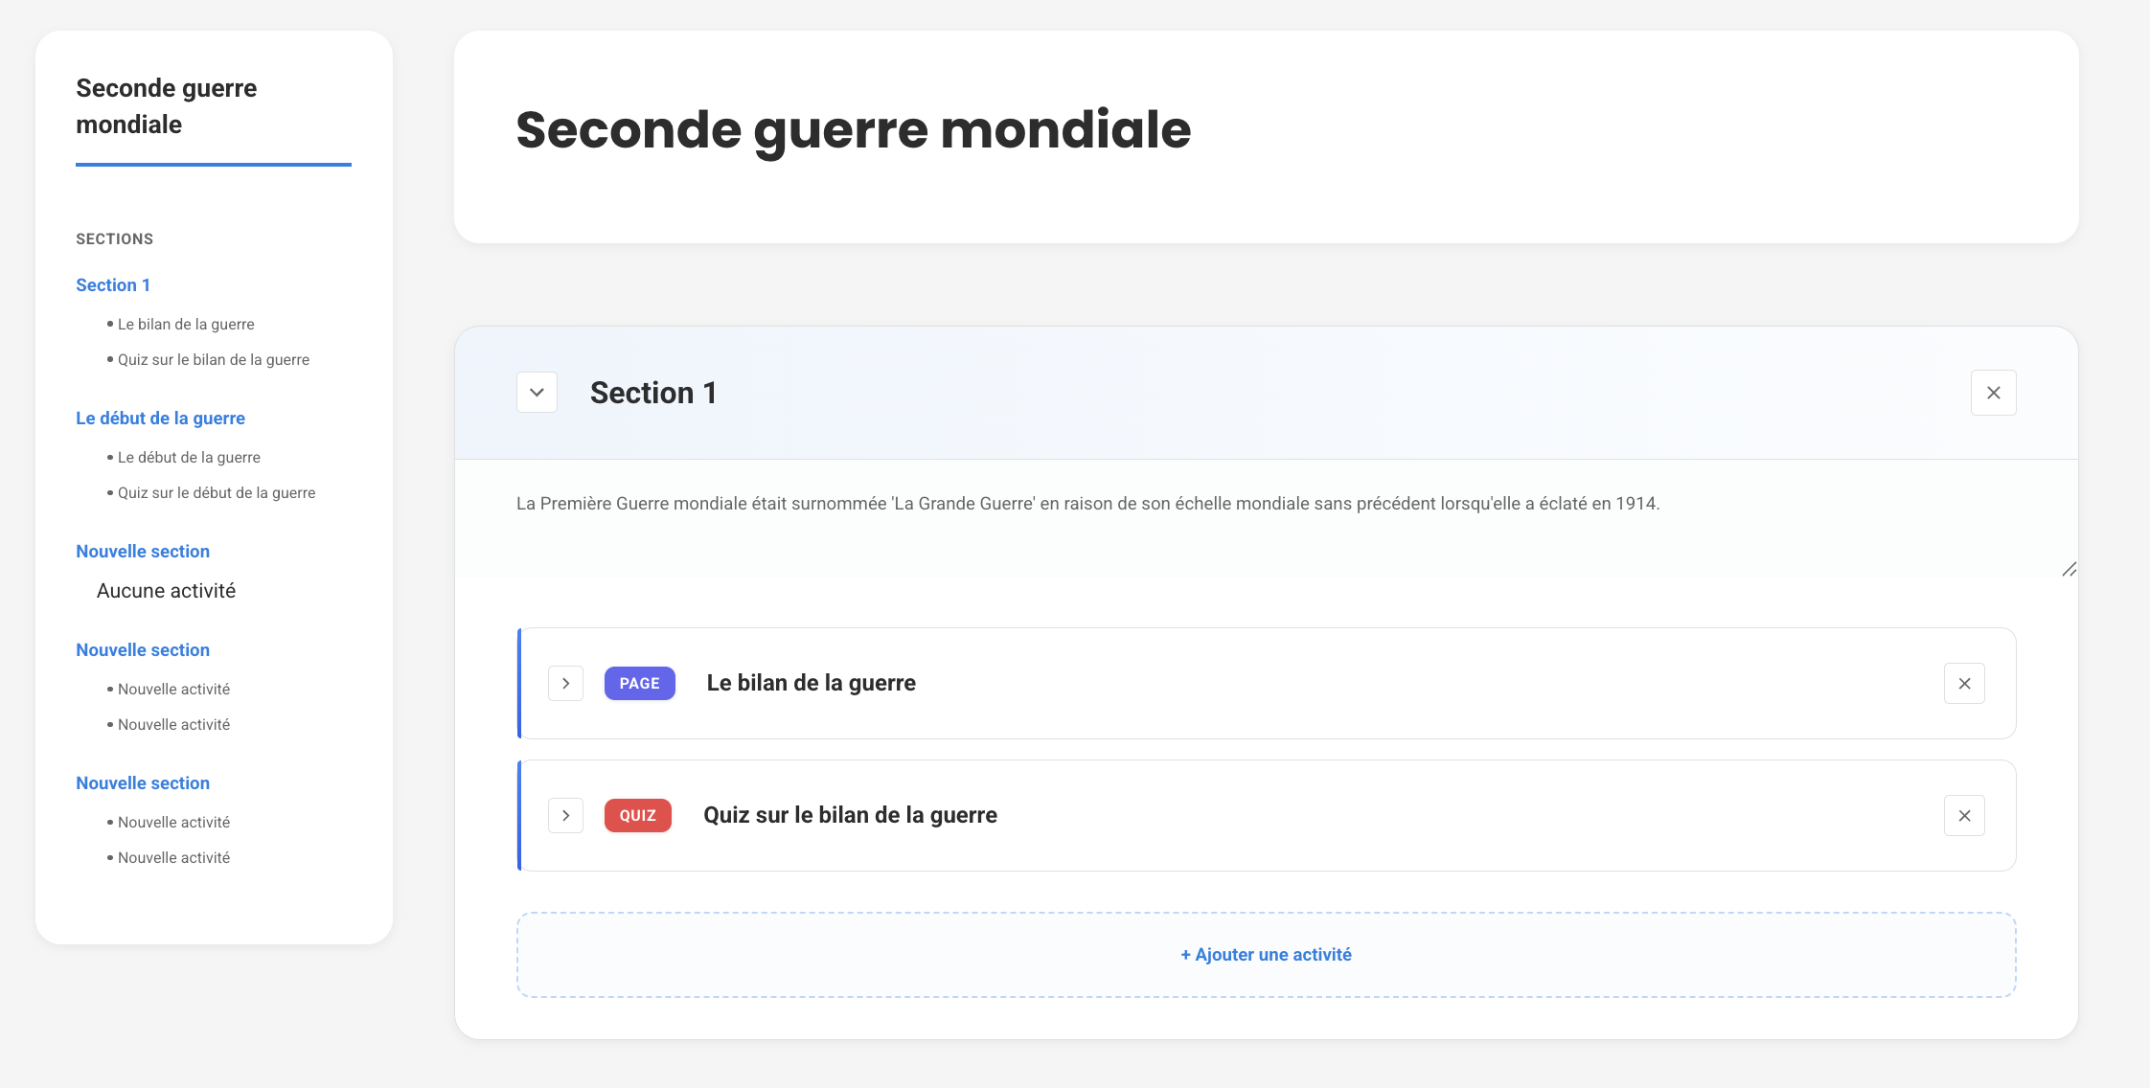The width and height of the screenshot is (2150, 1088).
Task: Click the 'Seconde guerre mondiale' main title
Action: pyautogui.click(x=853, y=130)
